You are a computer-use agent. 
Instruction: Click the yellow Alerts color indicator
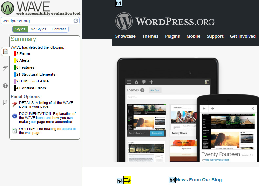15,60
